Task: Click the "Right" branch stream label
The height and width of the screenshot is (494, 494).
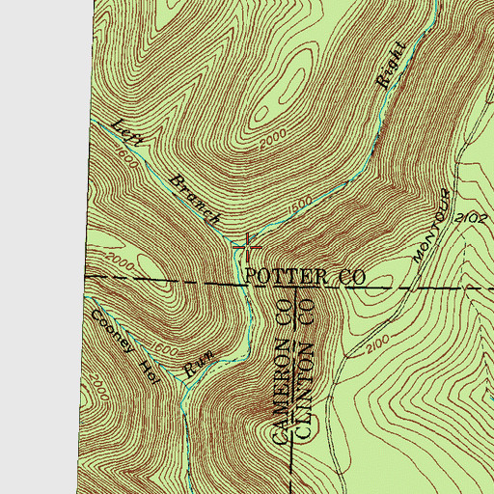Action: tap(391, 66)
